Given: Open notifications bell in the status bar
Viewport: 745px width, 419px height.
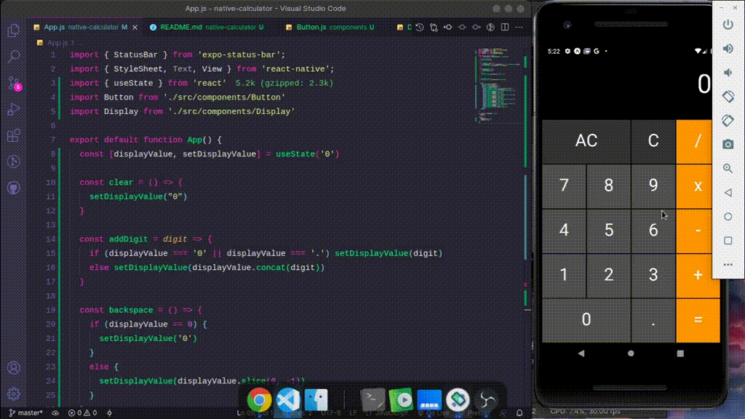Looking at the screenshot, I should click(x=519, y=413).
